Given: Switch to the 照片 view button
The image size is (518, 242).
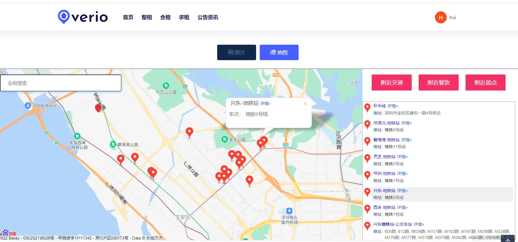Looking at the screenshot, I should [x=237, y=52].
